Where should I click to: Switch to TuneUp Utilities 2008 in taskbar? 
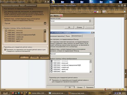tap(38, 93)
